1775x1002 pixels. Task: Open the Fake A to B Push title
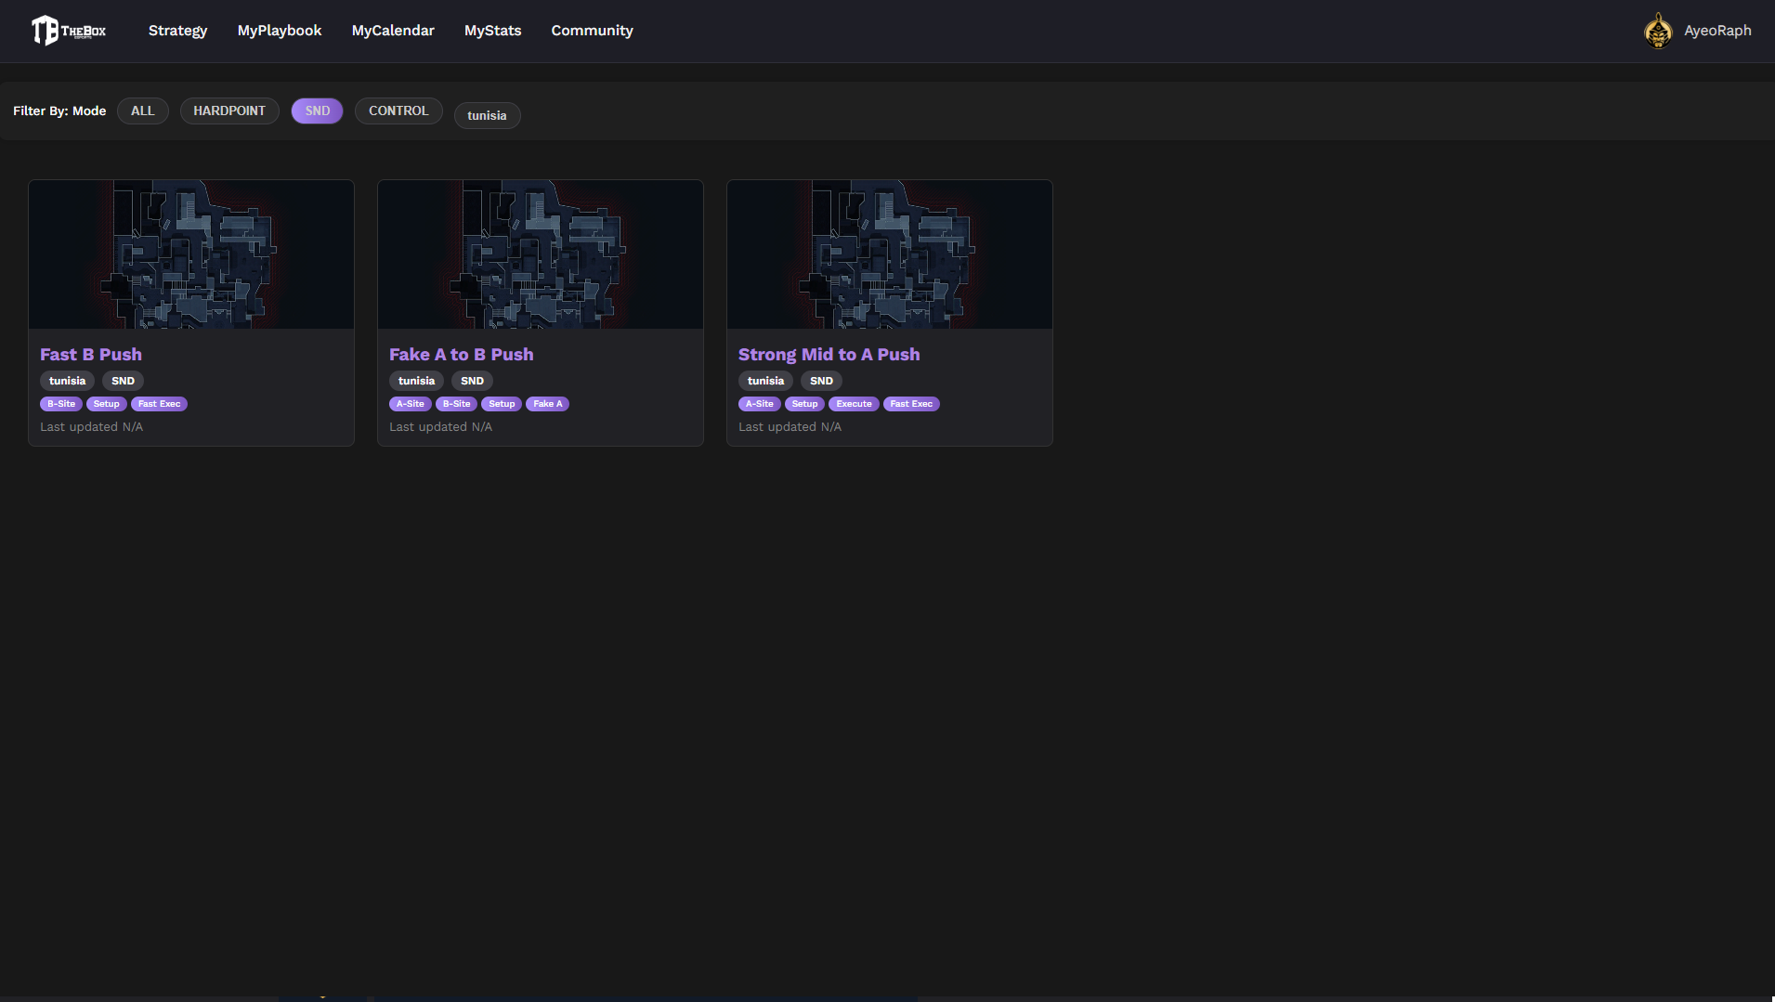coord(461,354)
